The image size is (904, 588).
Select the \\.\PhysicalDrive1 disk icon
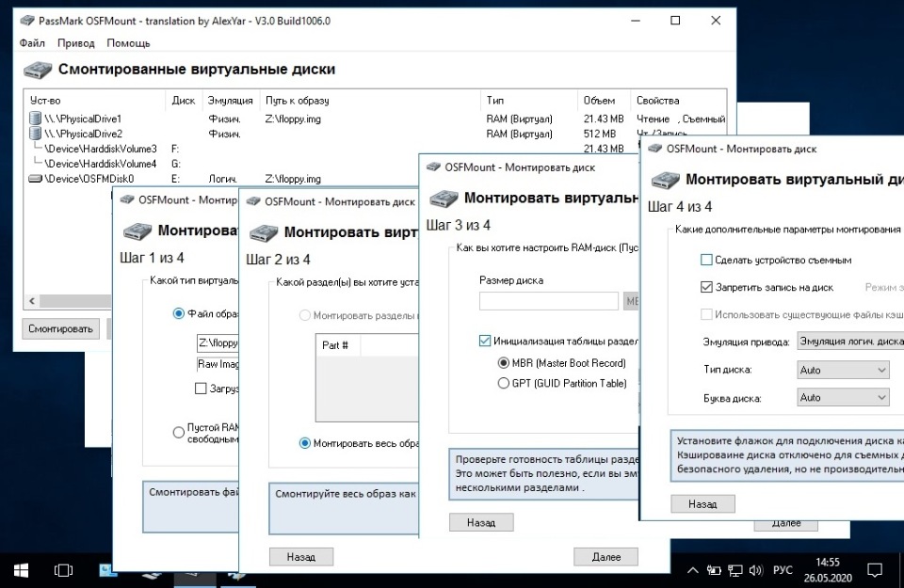tap(35, 119)
